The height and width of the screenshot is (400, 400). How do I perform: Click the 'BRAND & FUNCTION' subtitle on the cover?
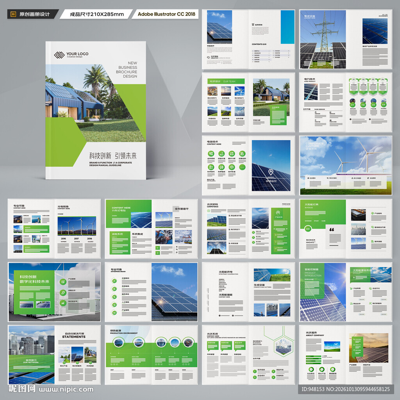[x=111, y=164]
